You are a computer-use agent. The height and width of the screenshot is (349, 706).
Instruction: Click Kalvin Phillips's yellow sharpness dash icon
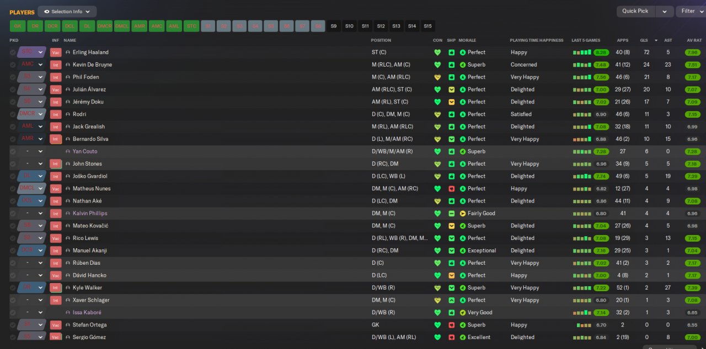pos(451,213)
